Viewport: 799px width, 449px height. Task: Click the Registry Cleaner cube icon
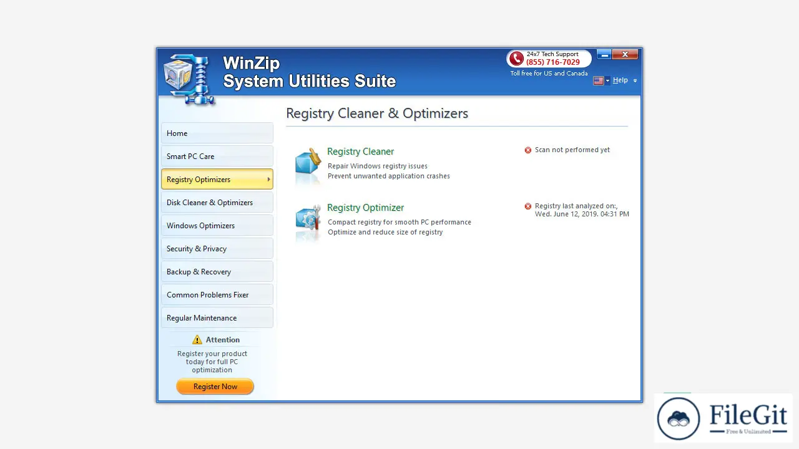tap(308, 163)
